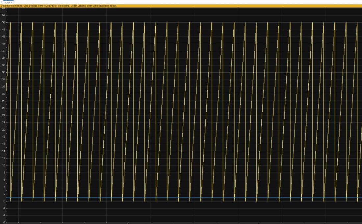Image resolution: width=362 pixels, height=224 pixels.
Task: Click the y-axis tick label 46
Action: click(4, 37)
